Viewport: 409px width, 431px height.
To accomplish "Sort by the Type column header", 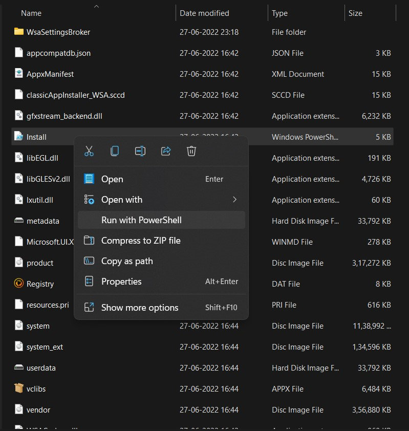I will (279, 13).
